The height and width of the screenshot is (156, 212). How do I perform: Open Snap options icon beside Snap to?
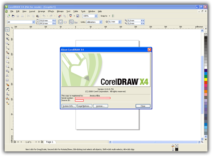tap(113, 16)
